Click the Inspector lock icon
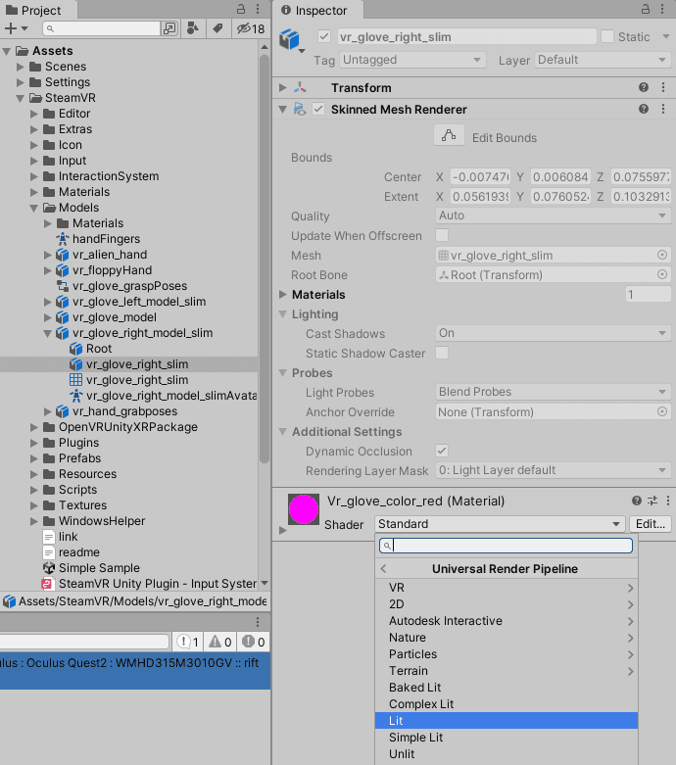This screenshot has height=765, width=676. [x=646, y=9]
